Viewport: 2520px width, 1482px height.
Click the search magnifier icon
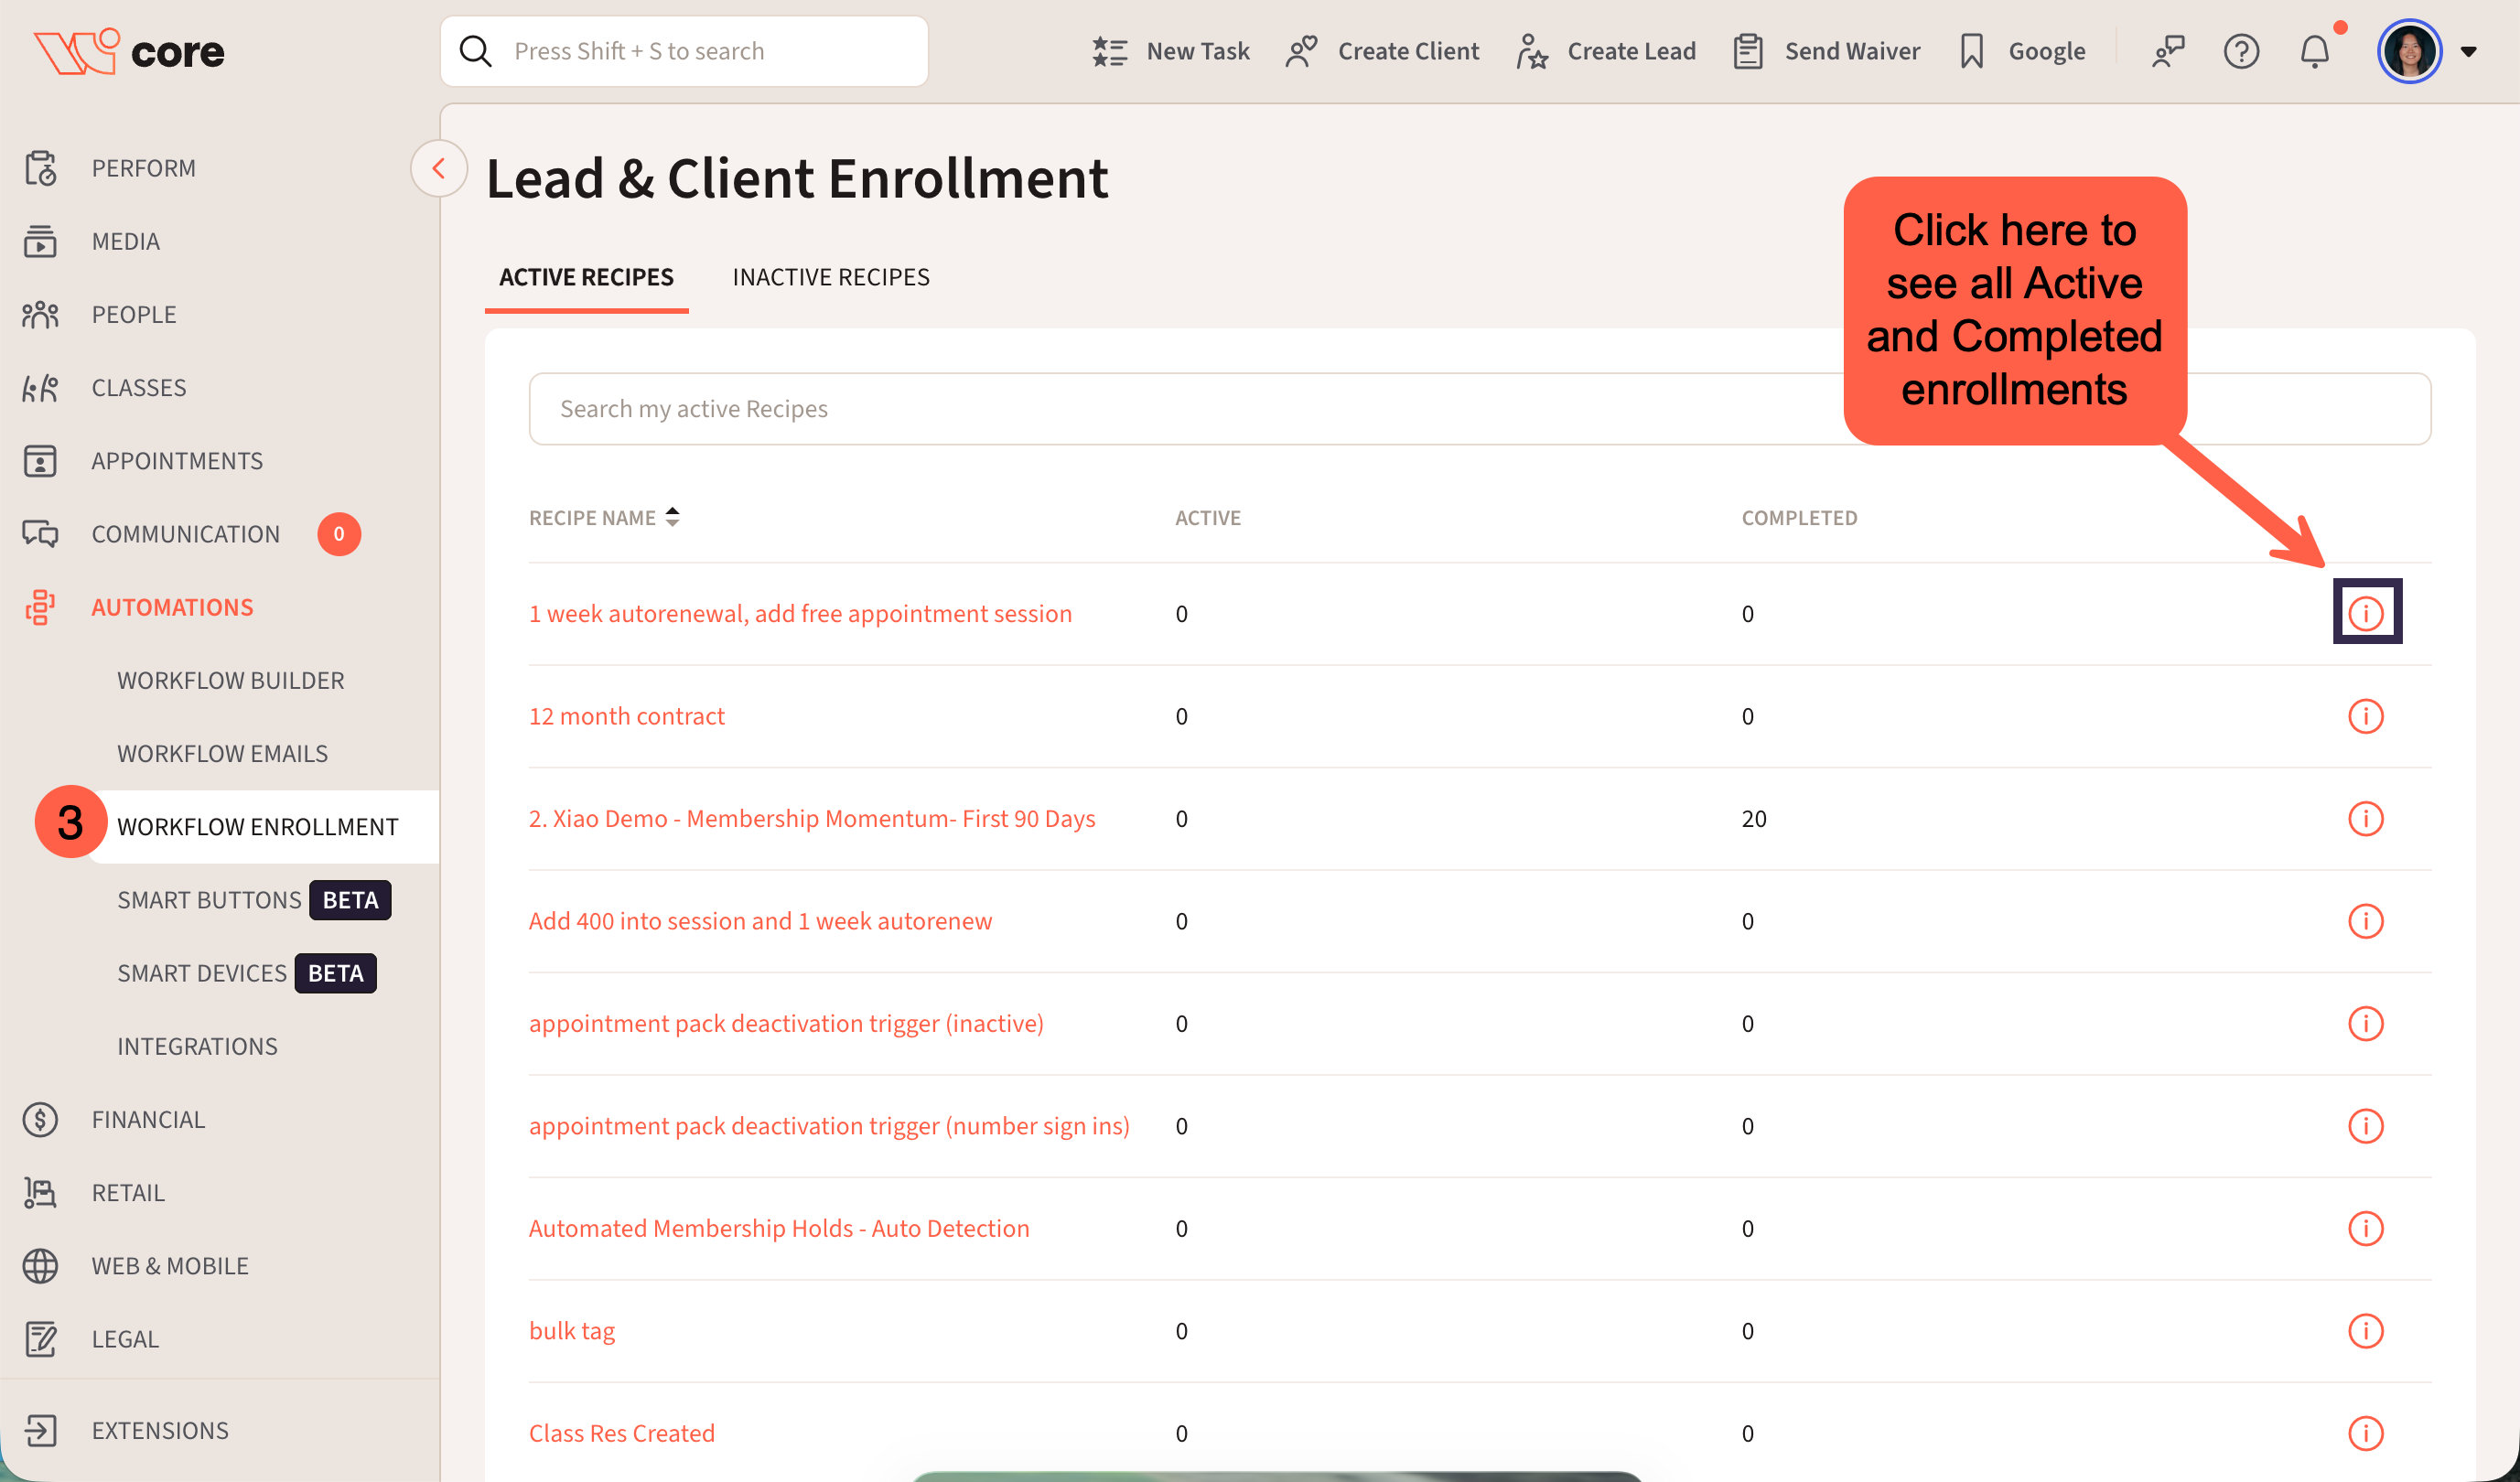[476, 52]
